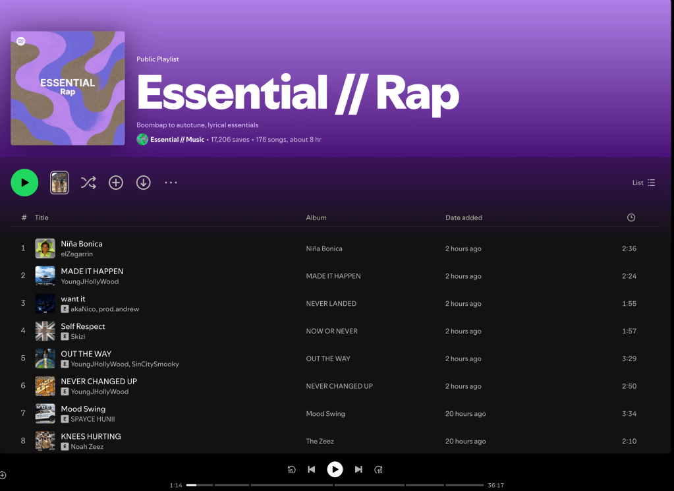The width and height of the screenshot is (674, 491).
Task: Click the plus circle icon at bottom left
Action: coord(3,475)
